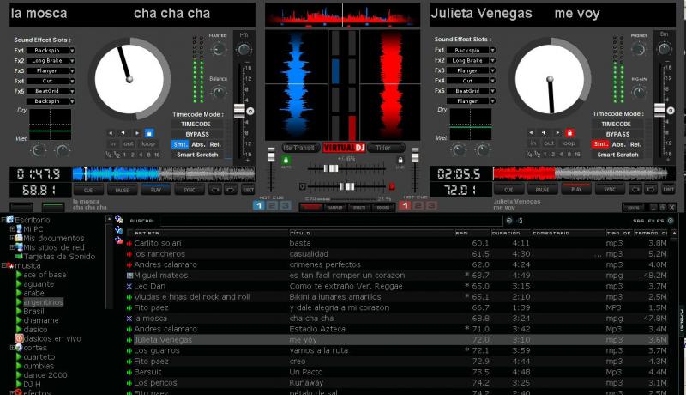Sync the right deck

610,190
